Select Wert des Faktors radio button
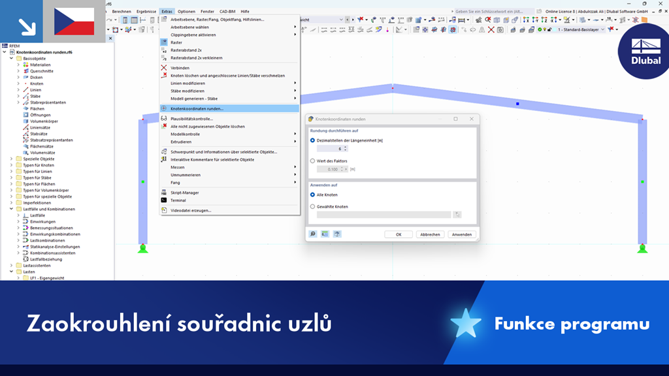The image size is (669, 376). [312, 161]
